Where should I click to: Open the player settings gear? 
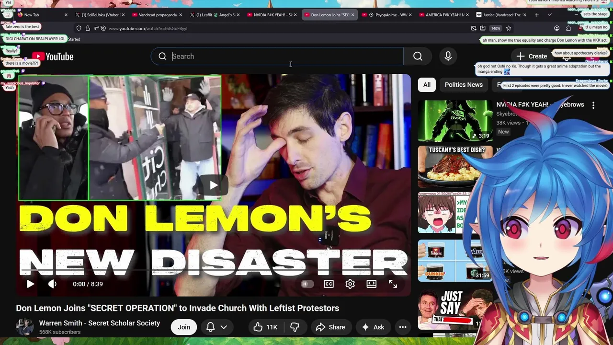tap(350, 284)
